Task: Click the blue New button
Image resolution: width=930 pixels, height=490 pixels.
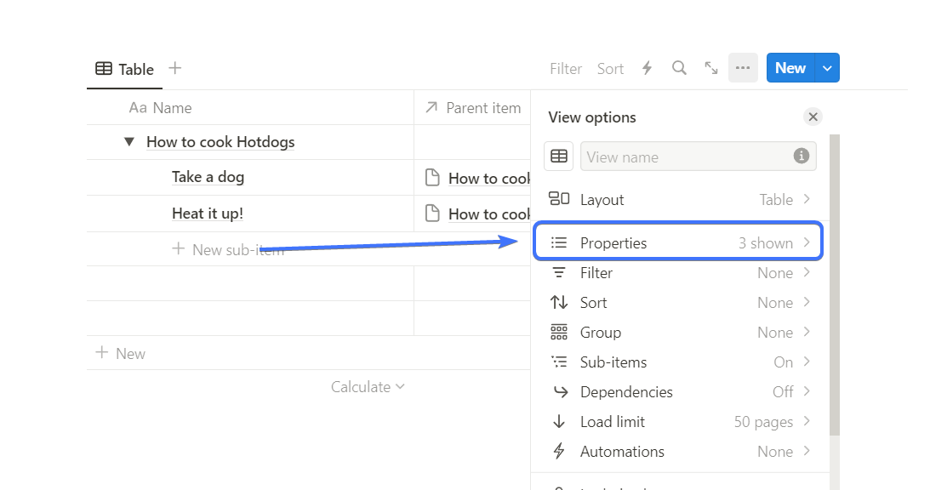Action: [790, 68]
